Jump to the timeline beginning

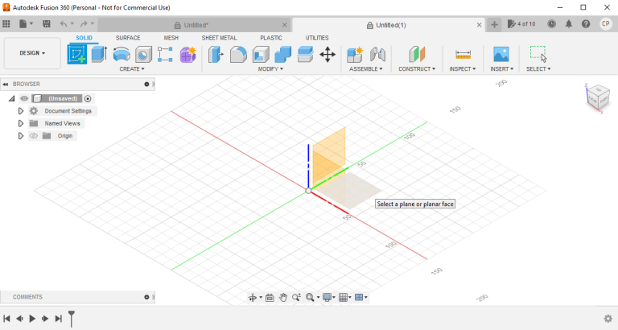click(6, 319)
